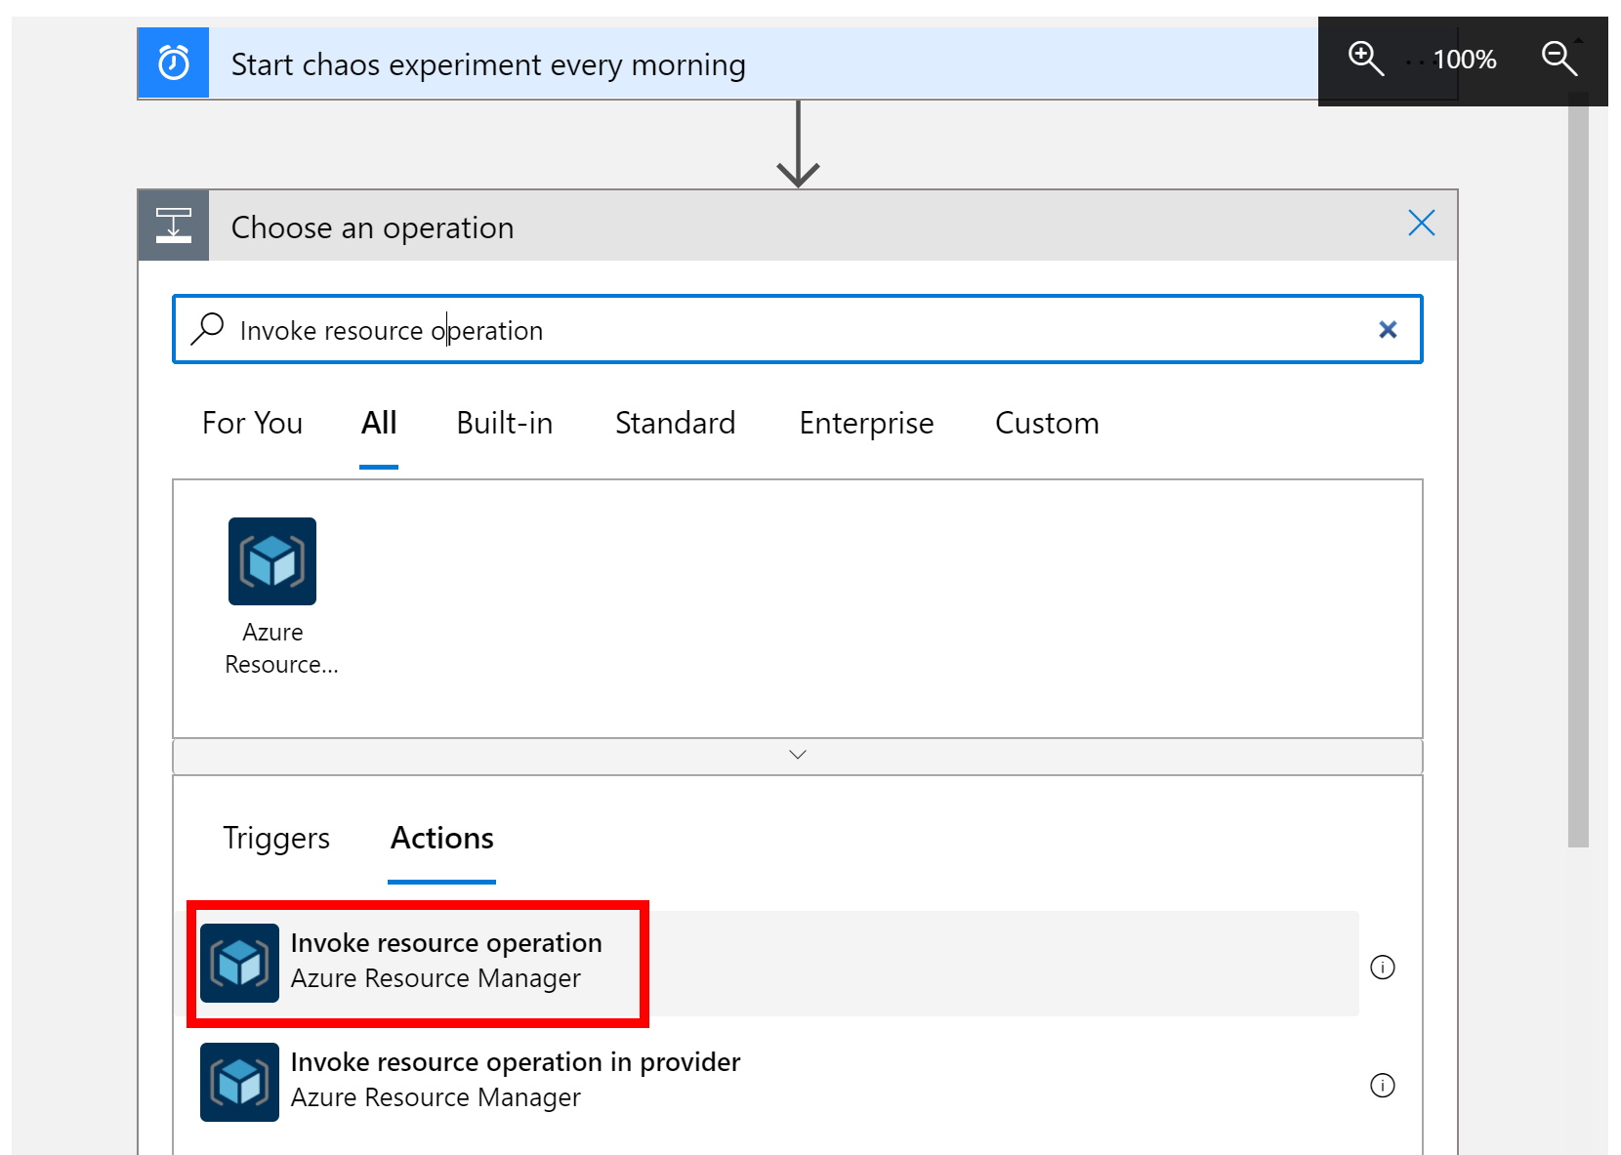Close the Choose an operation panel
The image size is (1621, 1155).
[1421, 224]
